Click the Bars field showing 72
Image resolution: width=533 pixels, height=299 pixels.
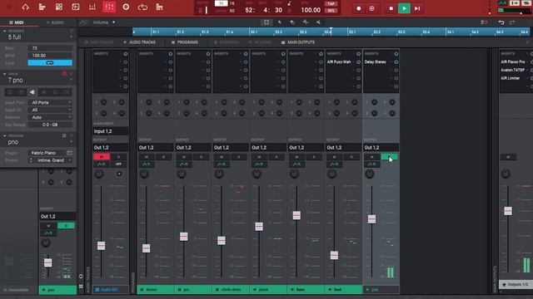pyautogui.click(x=50, y=48)
